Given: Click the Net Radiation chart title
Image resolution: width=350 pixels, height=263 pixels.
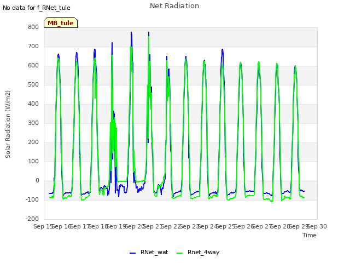Looking at the screenshot, I should tap(174, 6).
